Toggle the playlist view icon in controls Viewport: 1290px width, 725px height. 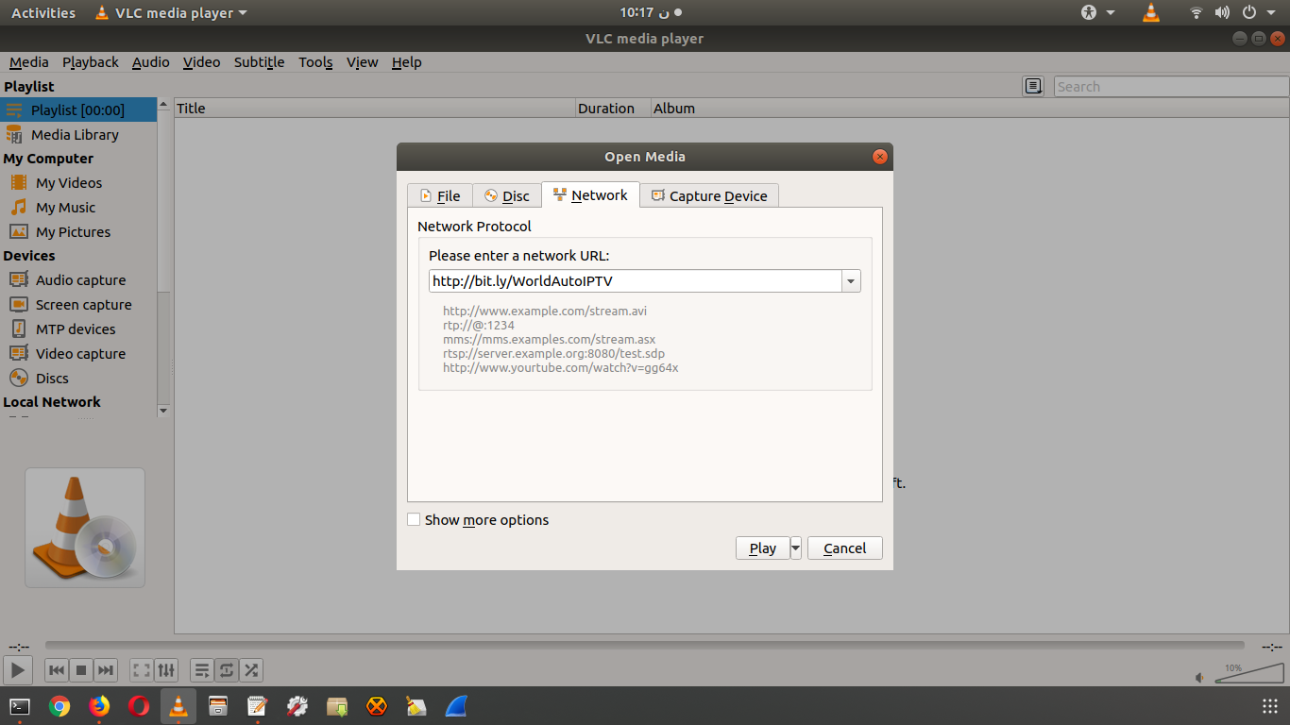point(202,670)
